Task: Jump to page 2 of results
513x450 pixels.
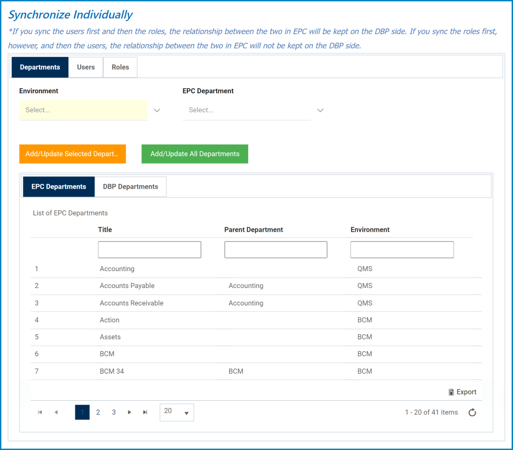Action: 97,412
